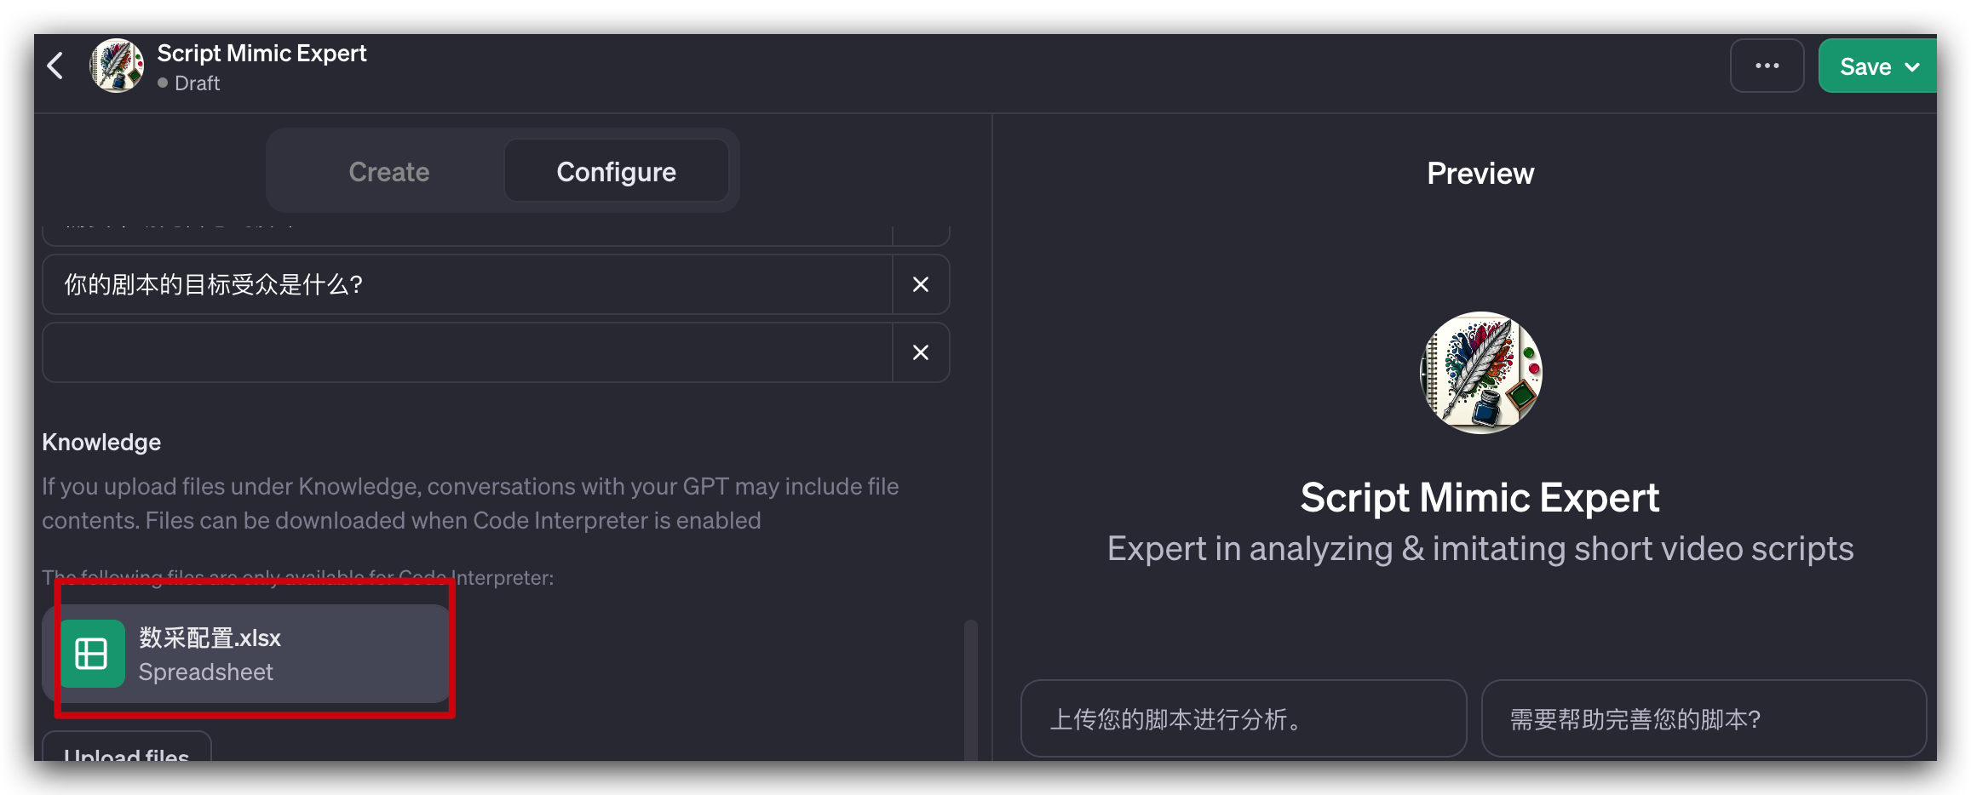Click the preview description about analyzing video scripts
This screenshot has height=795, width=1971.
(1480, 549)
